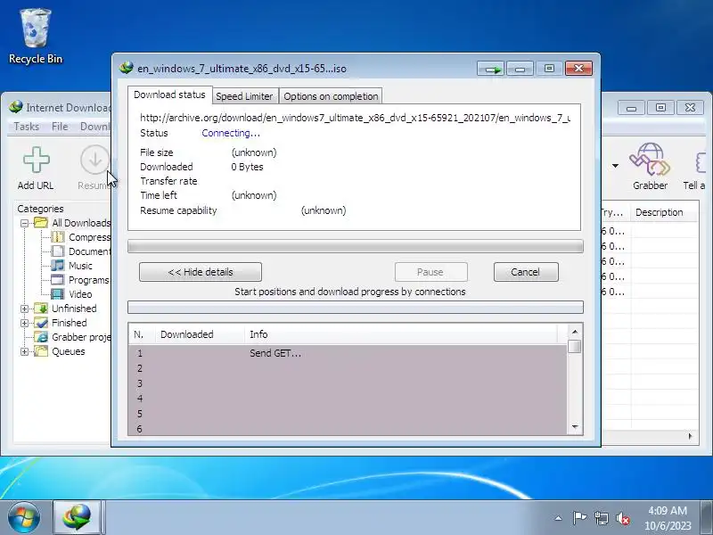The image size is (713, 535).
Task: Click the connections list scroll up arrow
Action: click(x=575, y=332)
